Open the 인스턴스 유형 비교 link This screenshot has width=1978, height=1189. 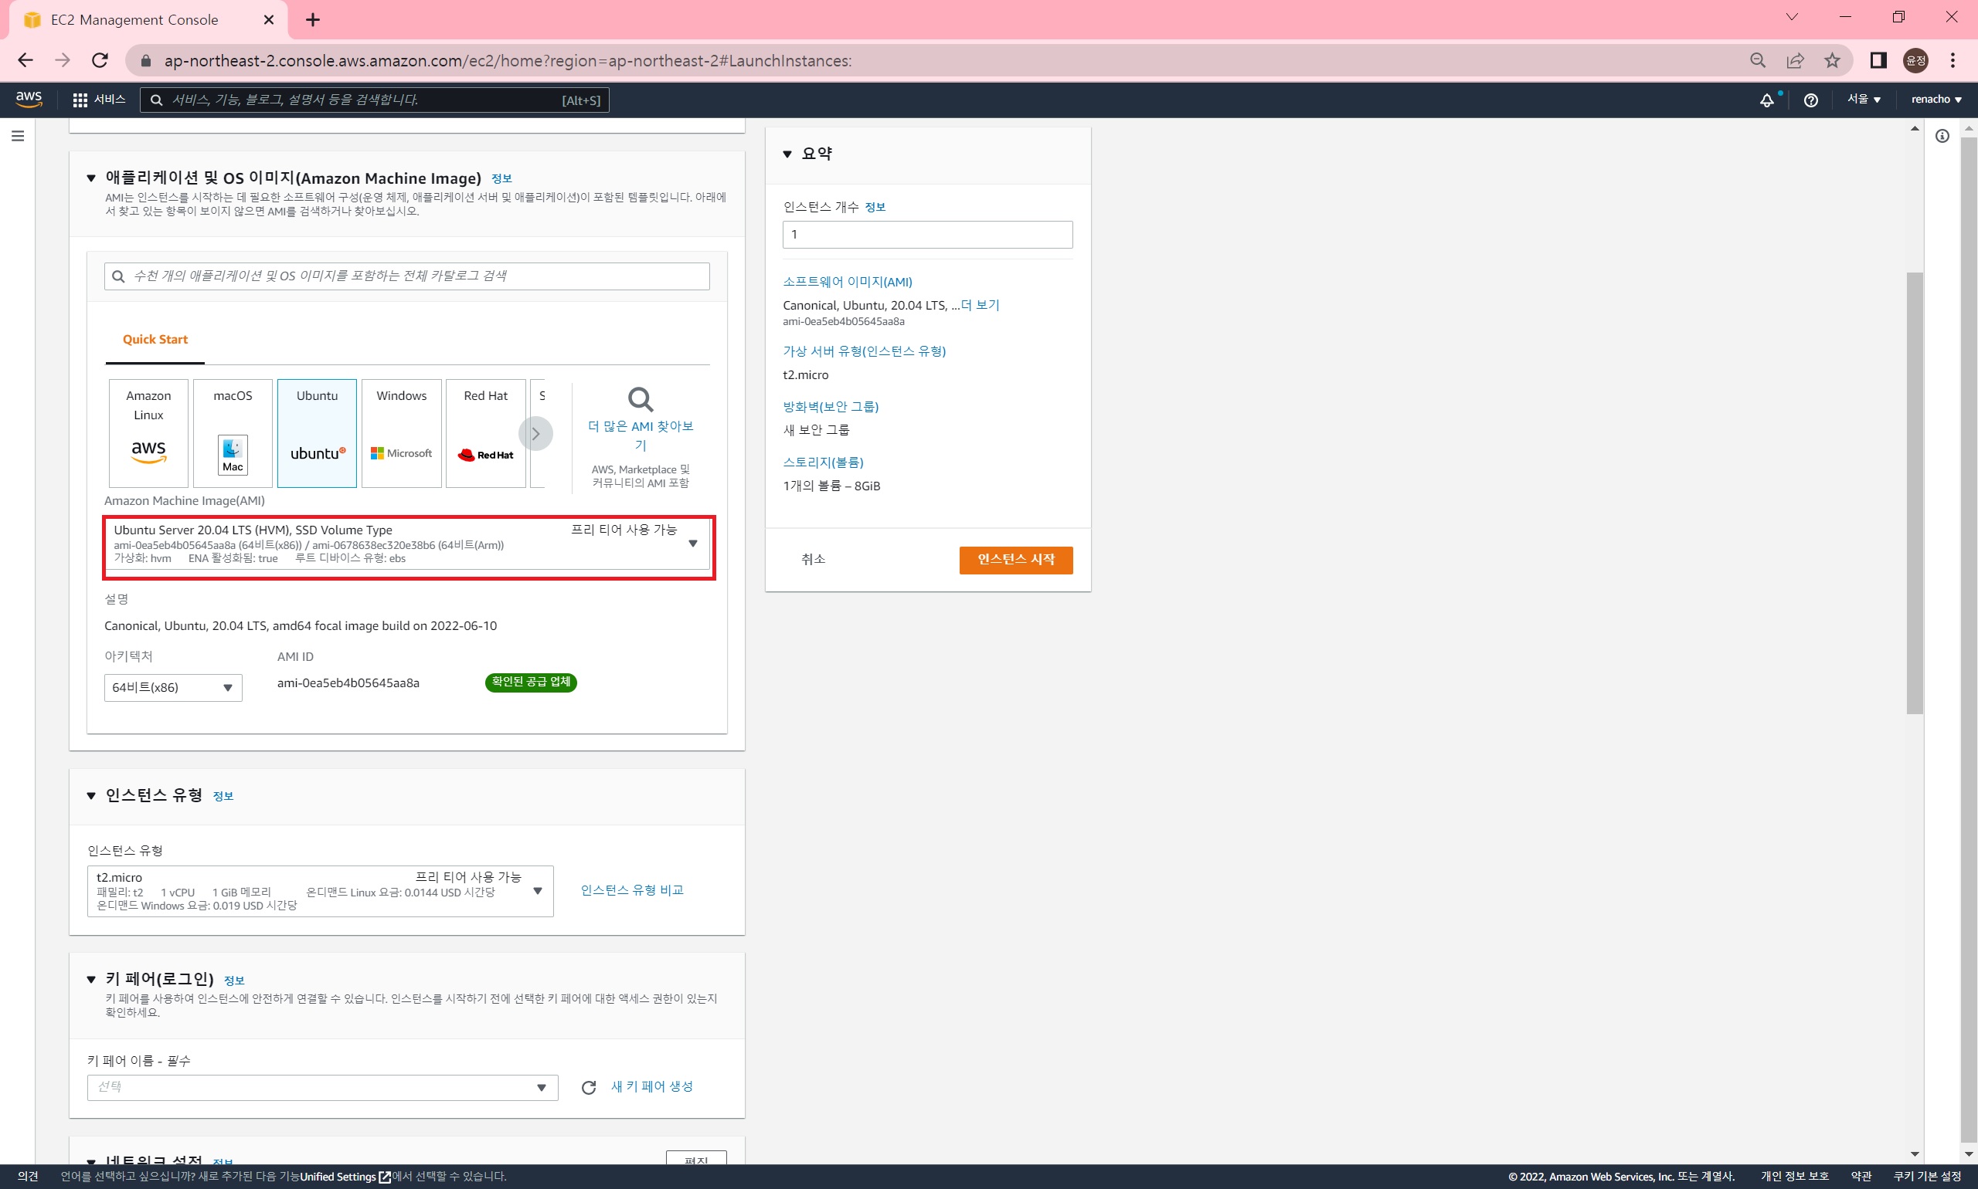pos(632,890)
